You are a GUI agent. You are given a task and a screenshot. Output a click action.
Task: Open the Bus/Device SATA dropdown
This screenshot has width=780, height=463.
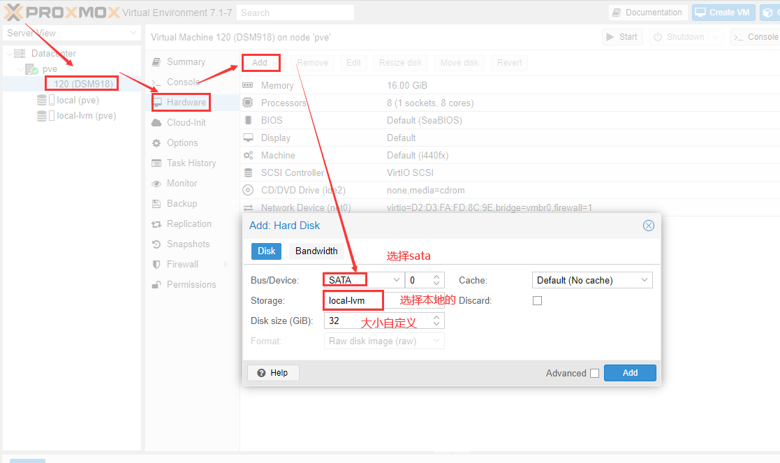(397, 280)
